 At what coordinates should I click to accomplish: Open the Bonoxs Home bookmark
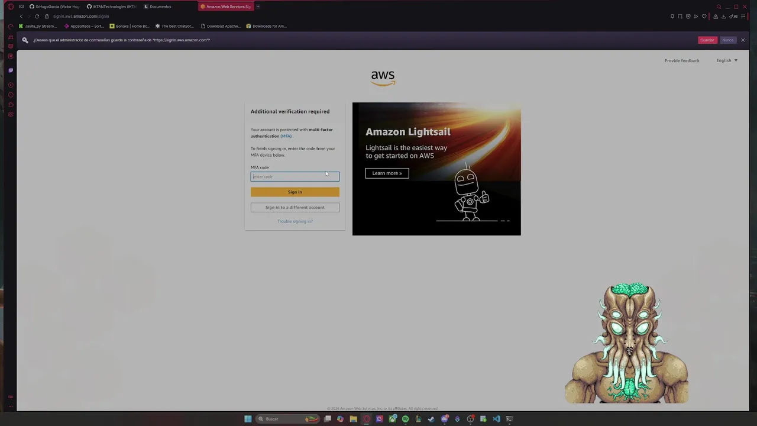pos(130,26)
